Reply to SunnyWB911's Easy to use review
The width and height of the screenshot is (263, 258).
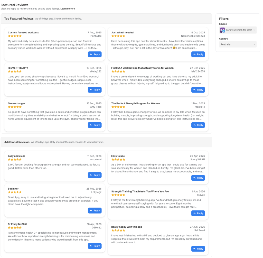[198, 178]
